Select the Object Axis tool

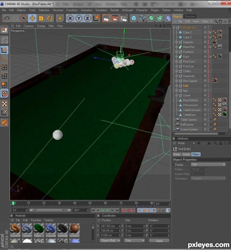4,59
